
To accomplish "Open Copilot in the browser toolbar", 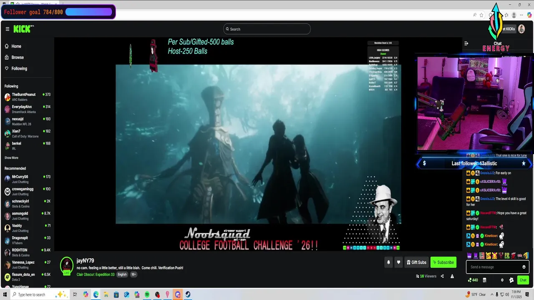I will pyautogui.click(x=529, y=15).
